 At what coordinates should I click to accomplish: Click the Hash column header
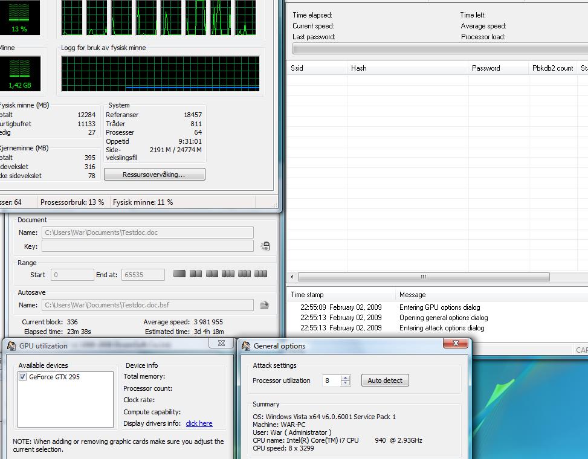(408, 68)
